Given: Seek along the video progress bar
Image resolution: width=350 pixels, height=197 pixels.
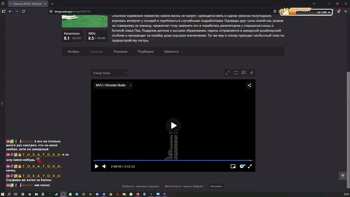Looking at the screenshot, I should [173, 160].
